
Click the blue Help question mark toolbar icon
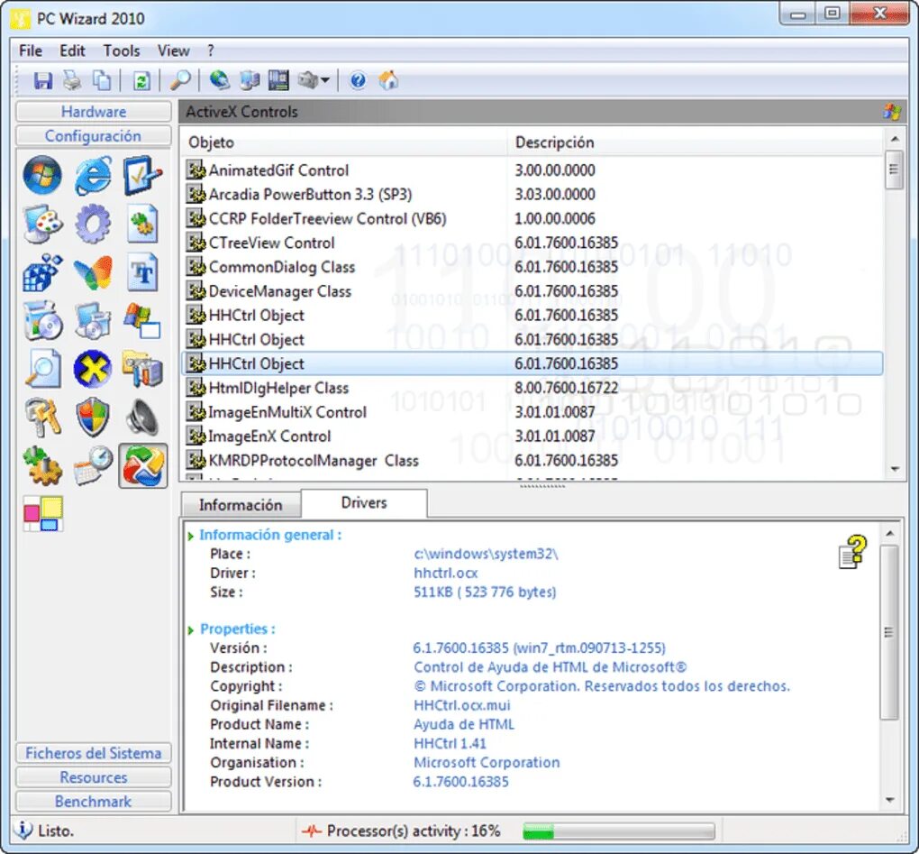coord(358,79)
